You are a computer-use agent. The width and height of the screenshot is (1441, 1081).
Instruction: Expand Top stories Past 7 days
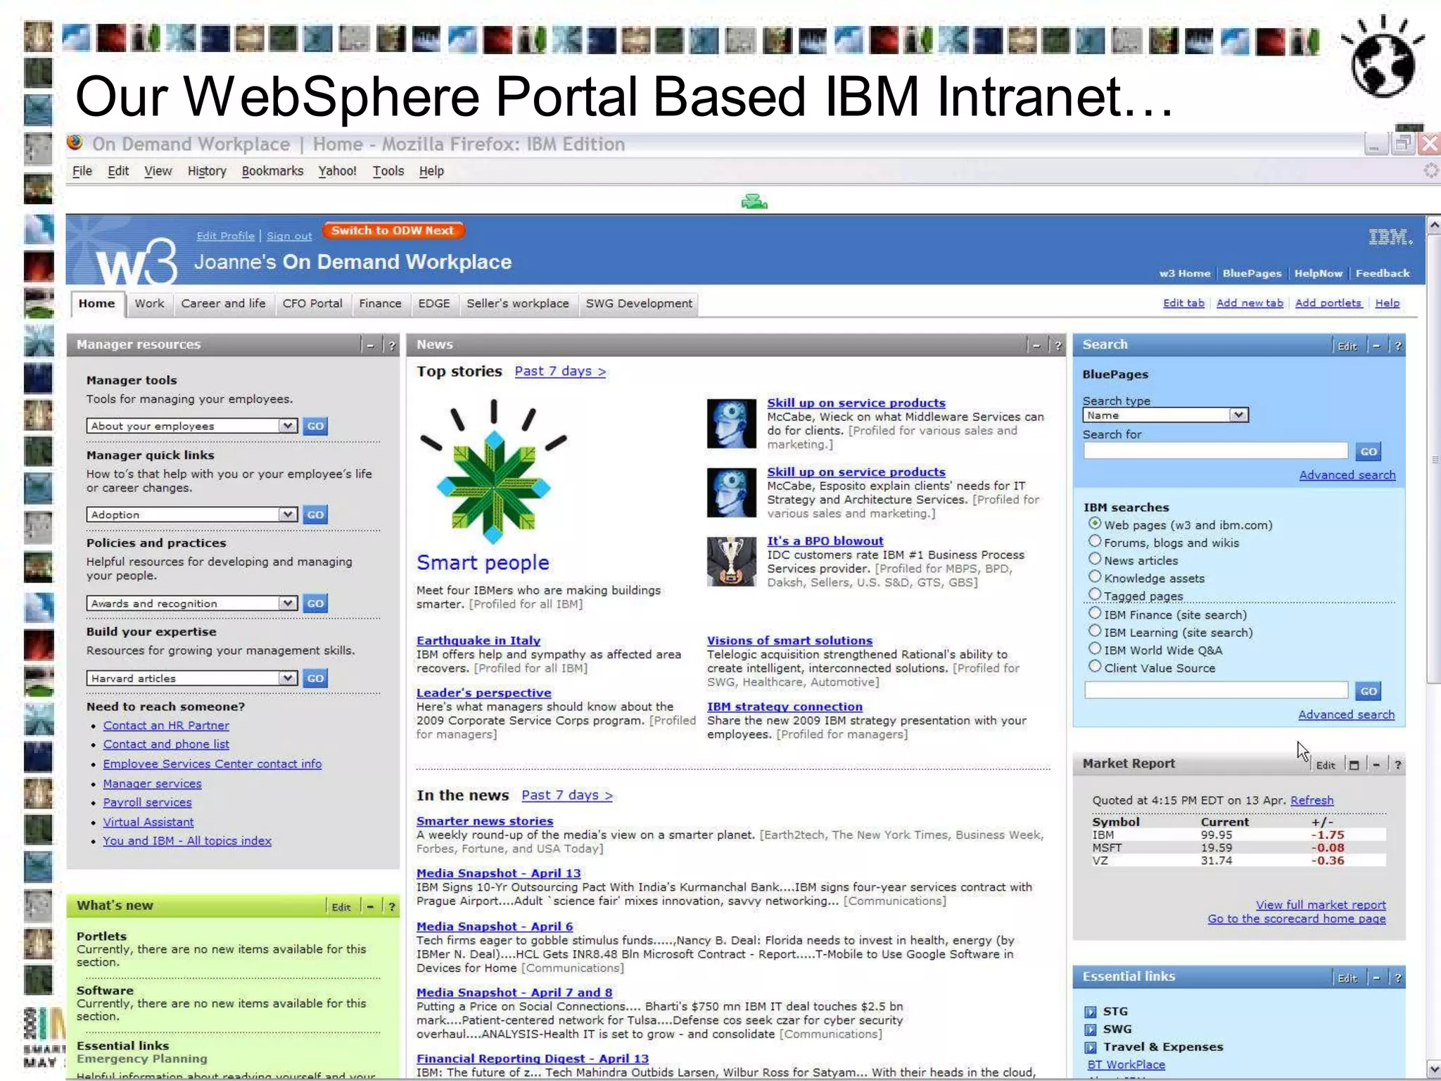tap(560, 372)
